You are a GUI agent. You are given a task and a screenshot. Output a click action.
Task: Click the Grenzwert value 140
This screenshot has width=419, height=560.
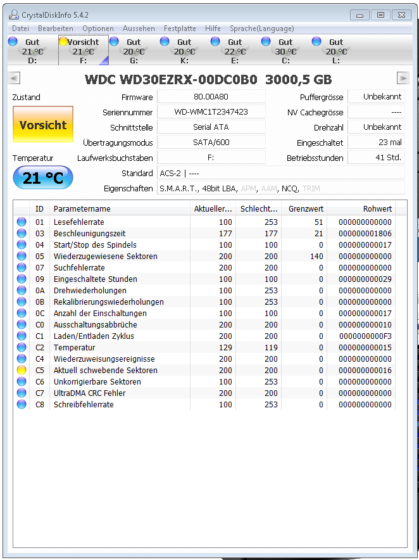(316, 257)
